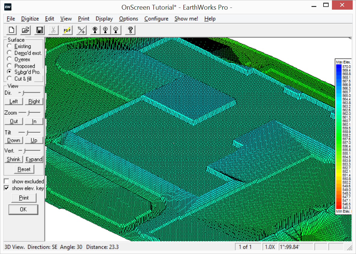The image size is (356, 254).
Task: Open the Show me! menu
Action: tap(186, 19)
